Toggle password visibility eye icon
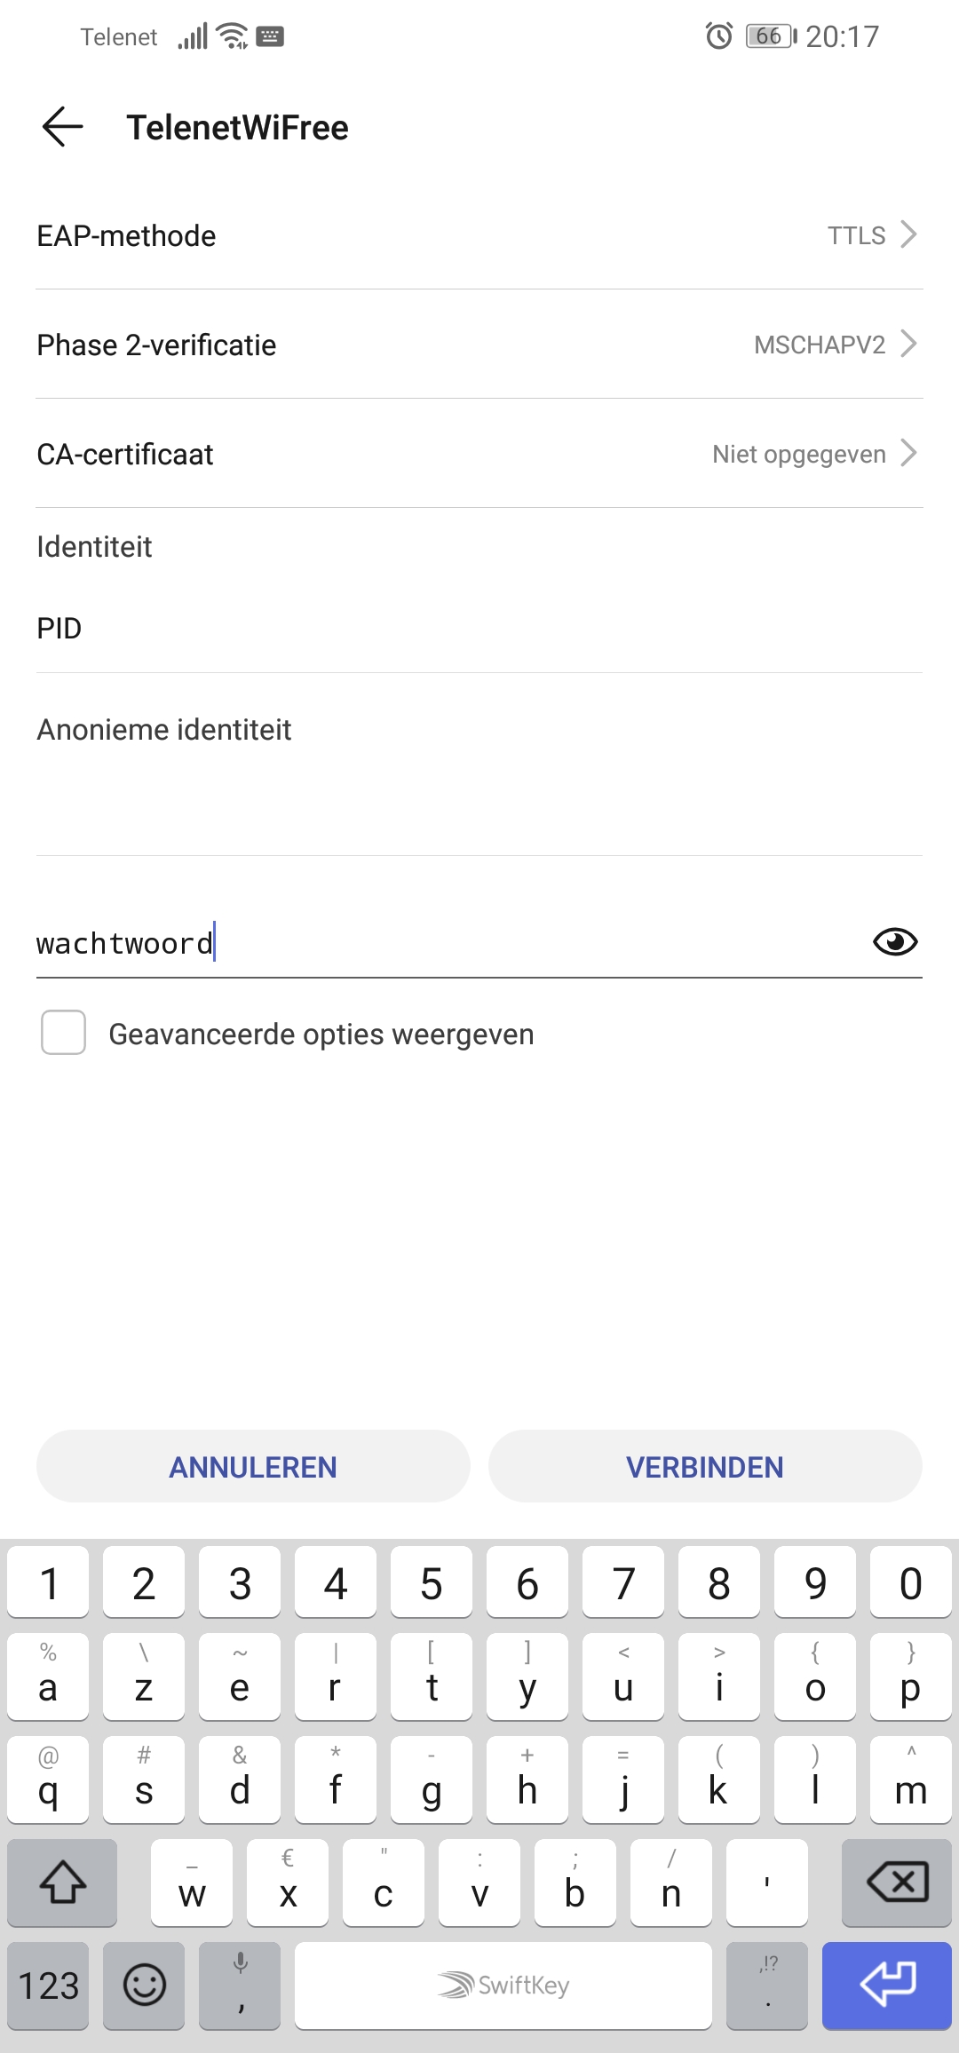Screen dimensions: 959x2053 click(894, 941)
